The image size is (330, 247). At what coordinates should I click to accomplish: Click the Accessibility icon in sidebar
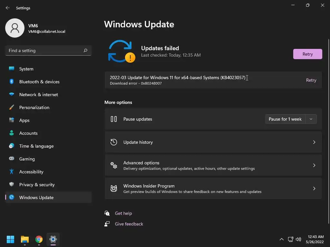click(x=12, y=172)
